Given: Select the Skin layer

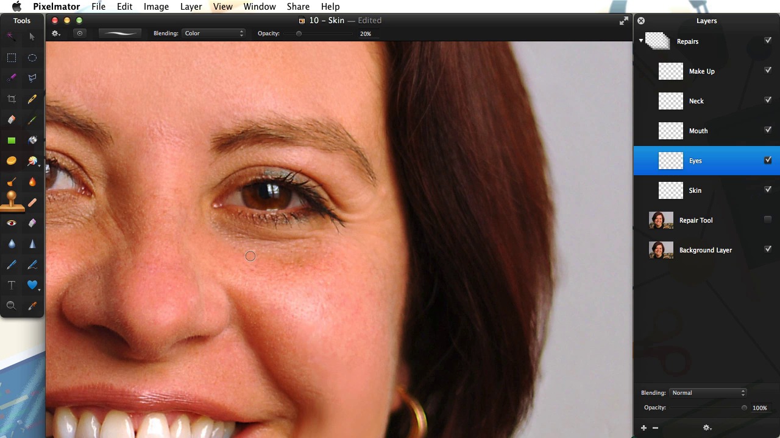Looking at the screenshot, I should coord(707,190).
